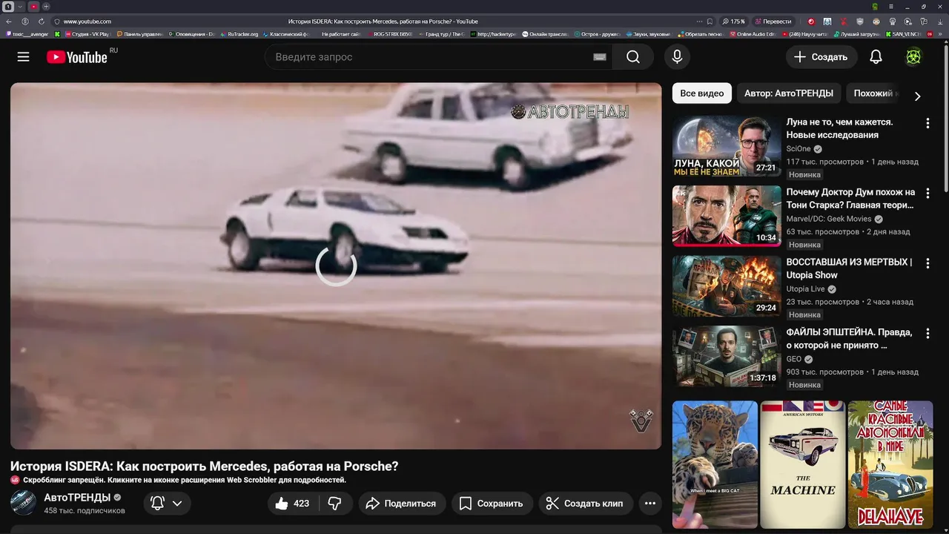Bookmark this page in address bar
The image size is (949, 534).
tap(710, 22)
